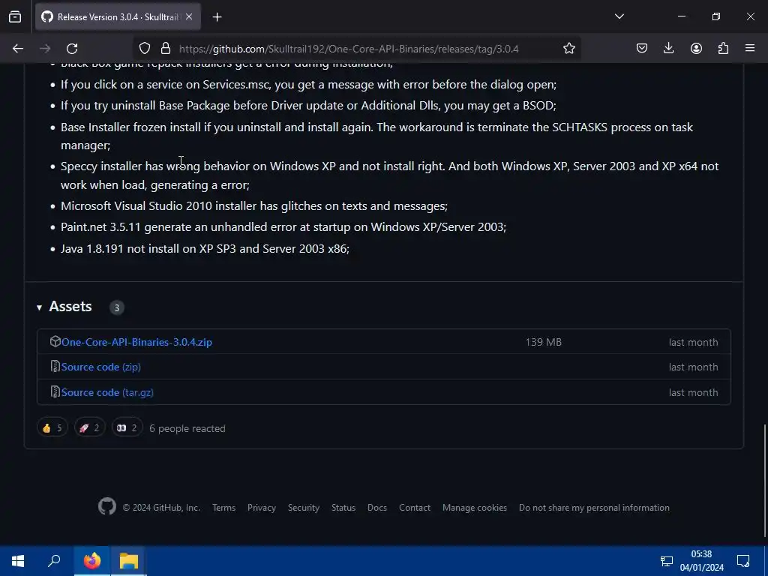Download Source code (zip)
Image resolution: width=768 pixels, height=576 pixels.
point(101,367)
